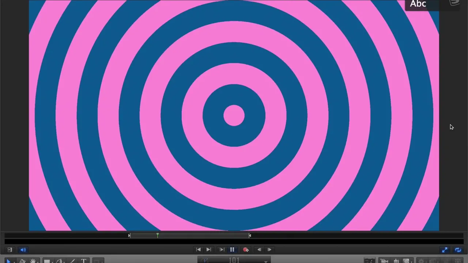Enter full screen player mode
This screenshot has width=468, height=263.
click(x=445, y=250)
